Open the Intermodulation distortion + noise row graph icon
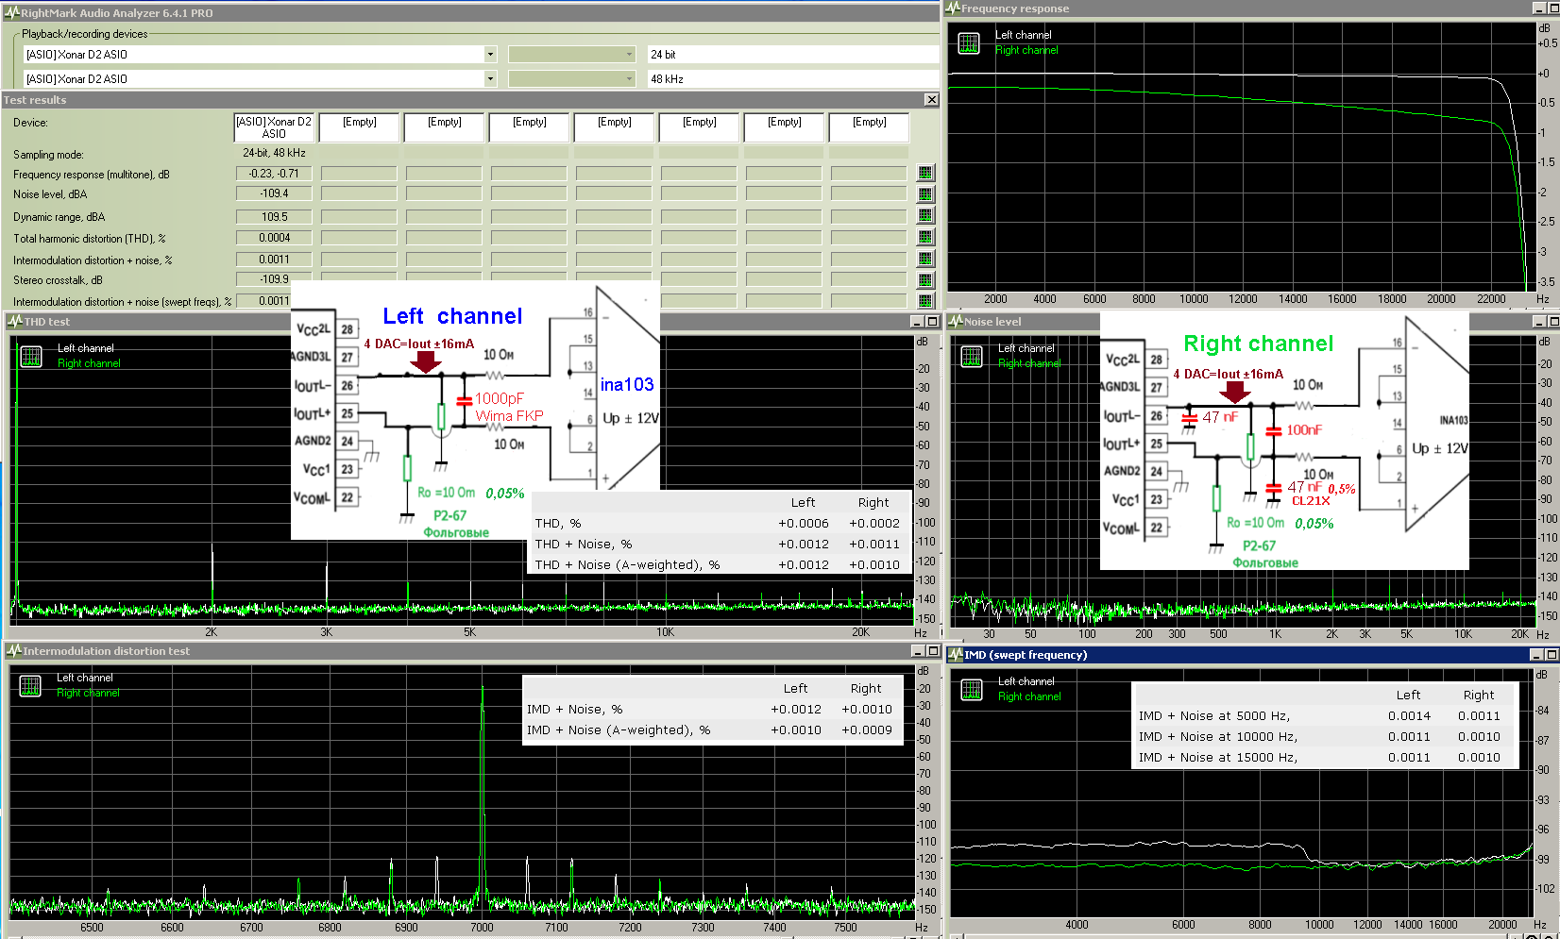 point(925,260)
